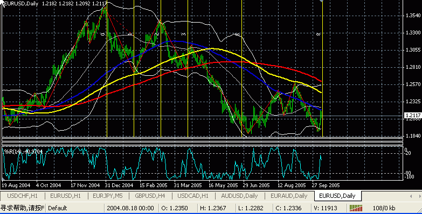Click the 1.3540 level on price scale

click(x=413, y=15)
